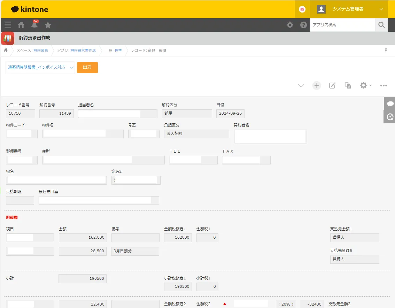Open the アプリ: 解約請求書作成 breadcrumb link
The height and width of the screenshot is (308, 395).
pyautogui.click(x=83, y=51)
